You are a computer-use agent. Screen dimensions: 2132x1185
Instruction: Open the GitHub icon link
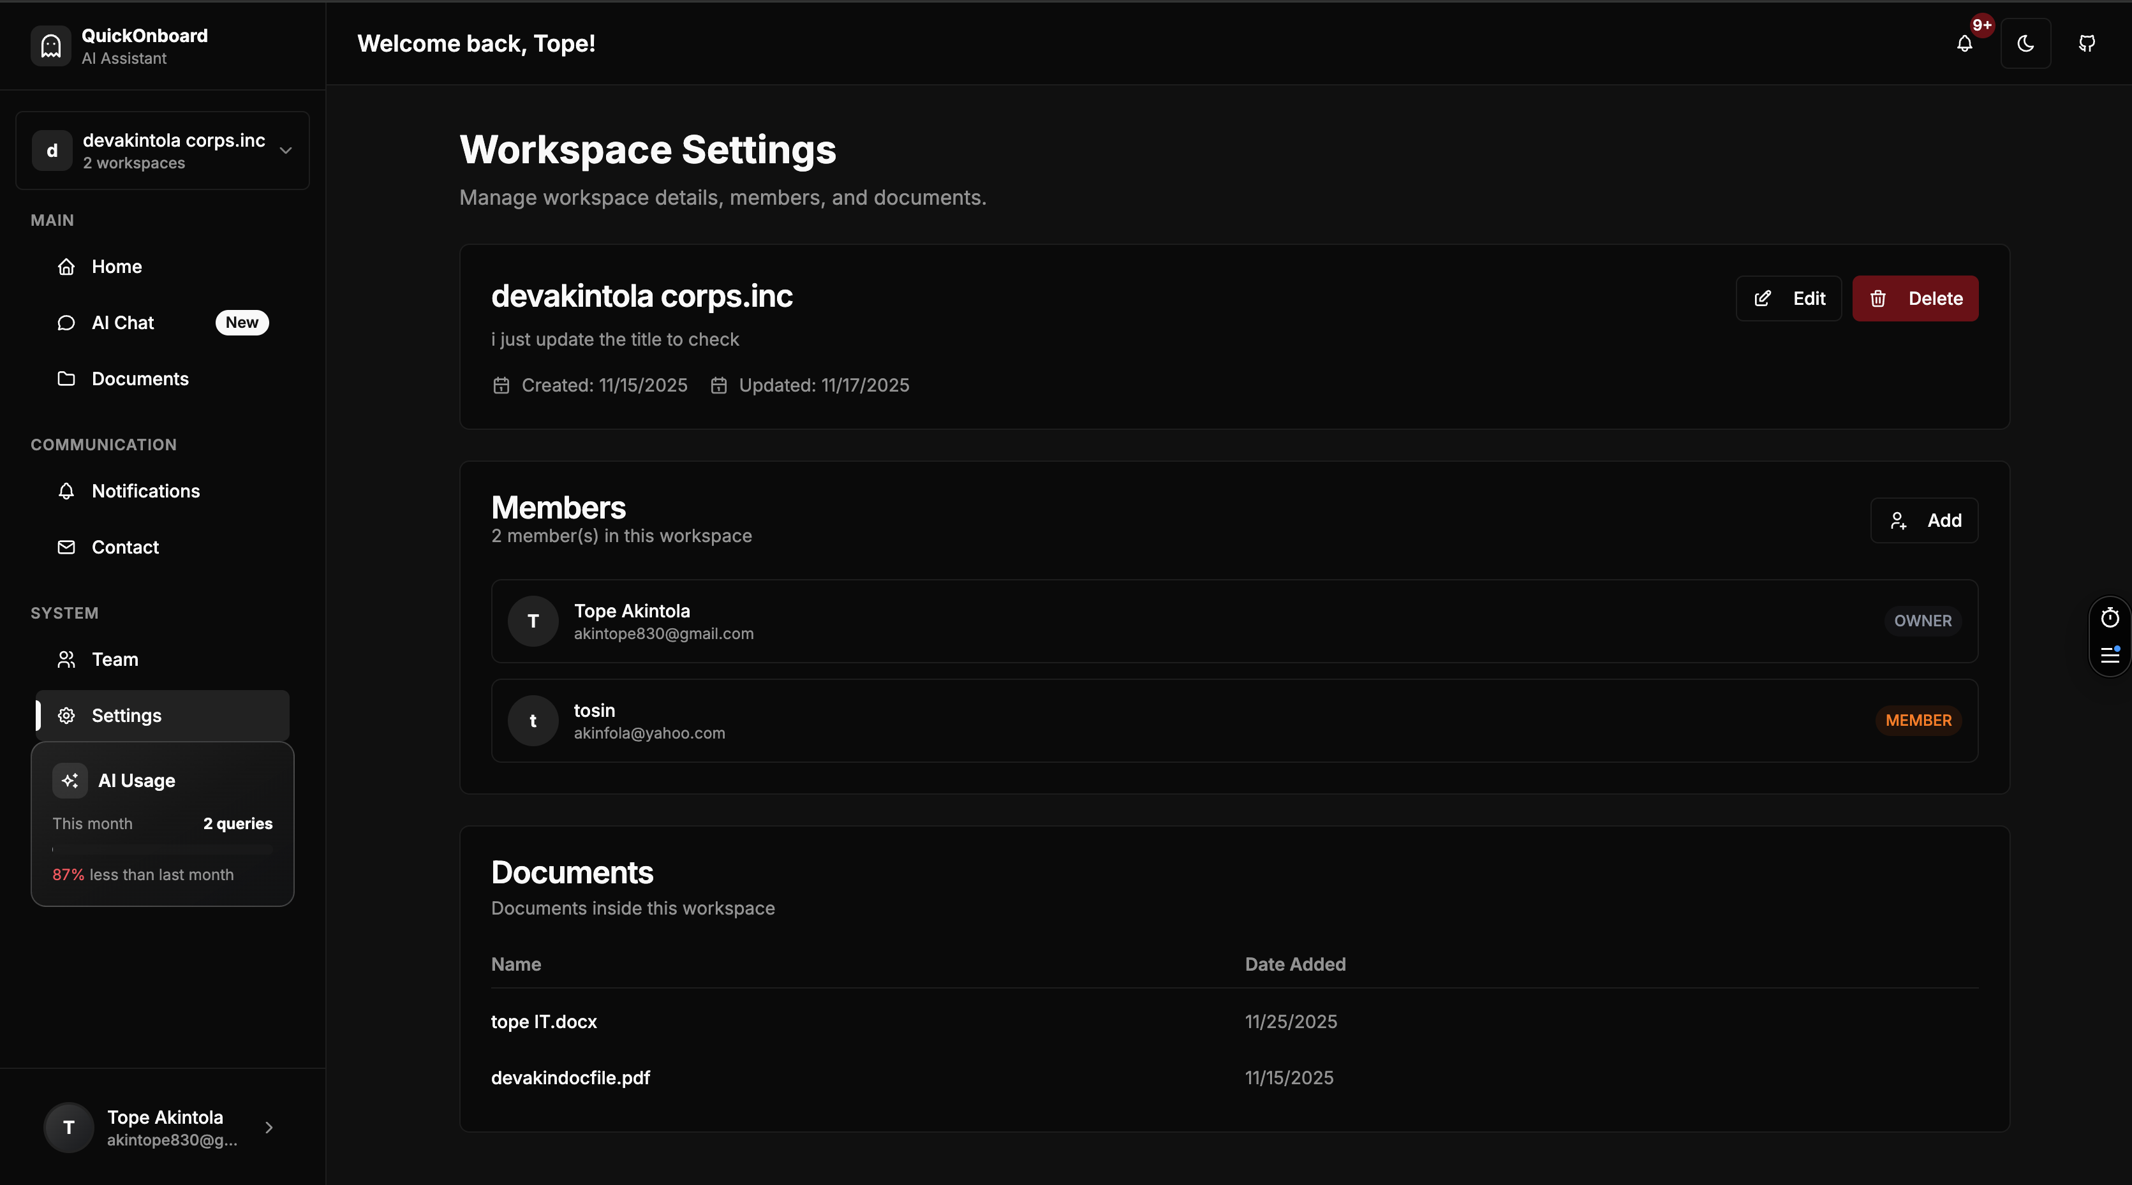[2087, 44]
